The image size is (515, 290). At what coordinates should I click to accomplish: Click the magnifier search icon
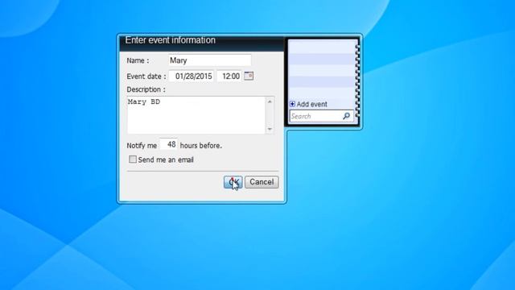[x=347, y=116]
